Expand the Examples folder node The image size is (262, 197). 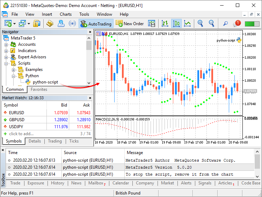(x=13, y=70)
